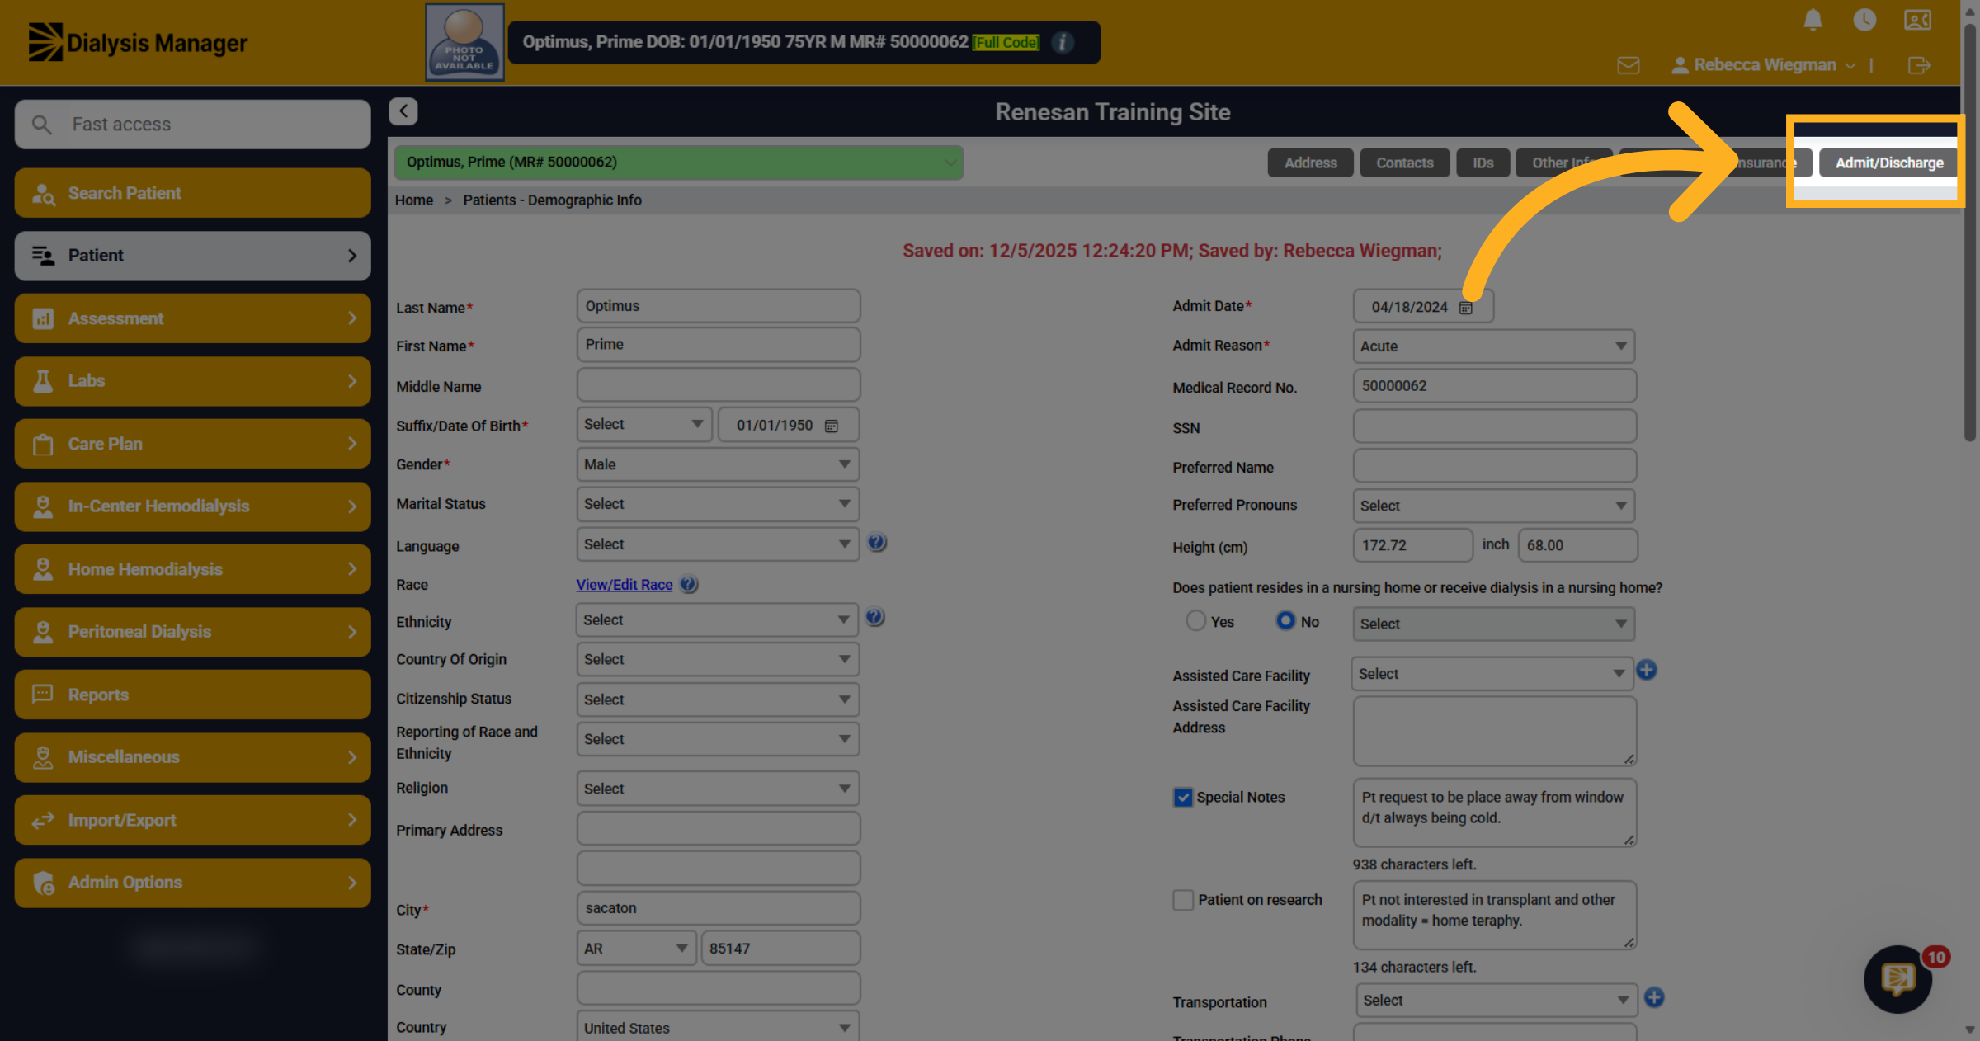The height and width of the screenshot is (1041, 1980).
Task: Open the Marital Status dropdown
Action: [x=718, y=504]
